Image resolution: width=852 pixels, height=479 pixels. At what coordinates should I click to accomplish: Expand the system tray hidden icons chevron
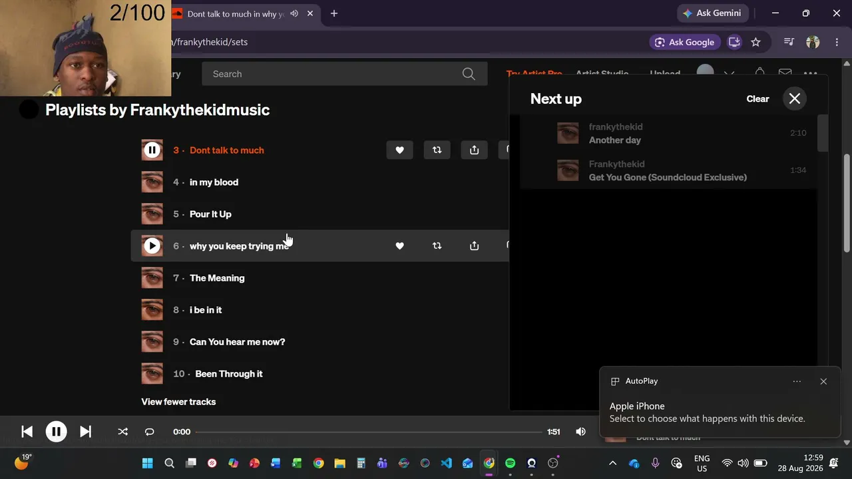612,463
